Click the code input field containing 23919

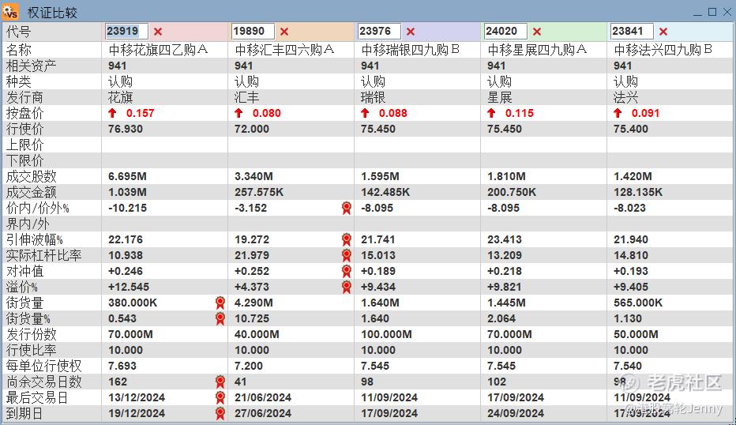(126, 32)
